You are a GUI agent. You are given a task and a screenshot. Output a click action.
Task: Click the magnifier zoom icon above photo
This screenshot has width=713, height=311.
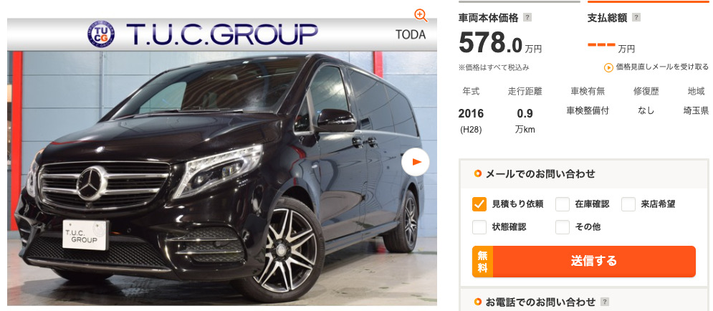(421, 16)
